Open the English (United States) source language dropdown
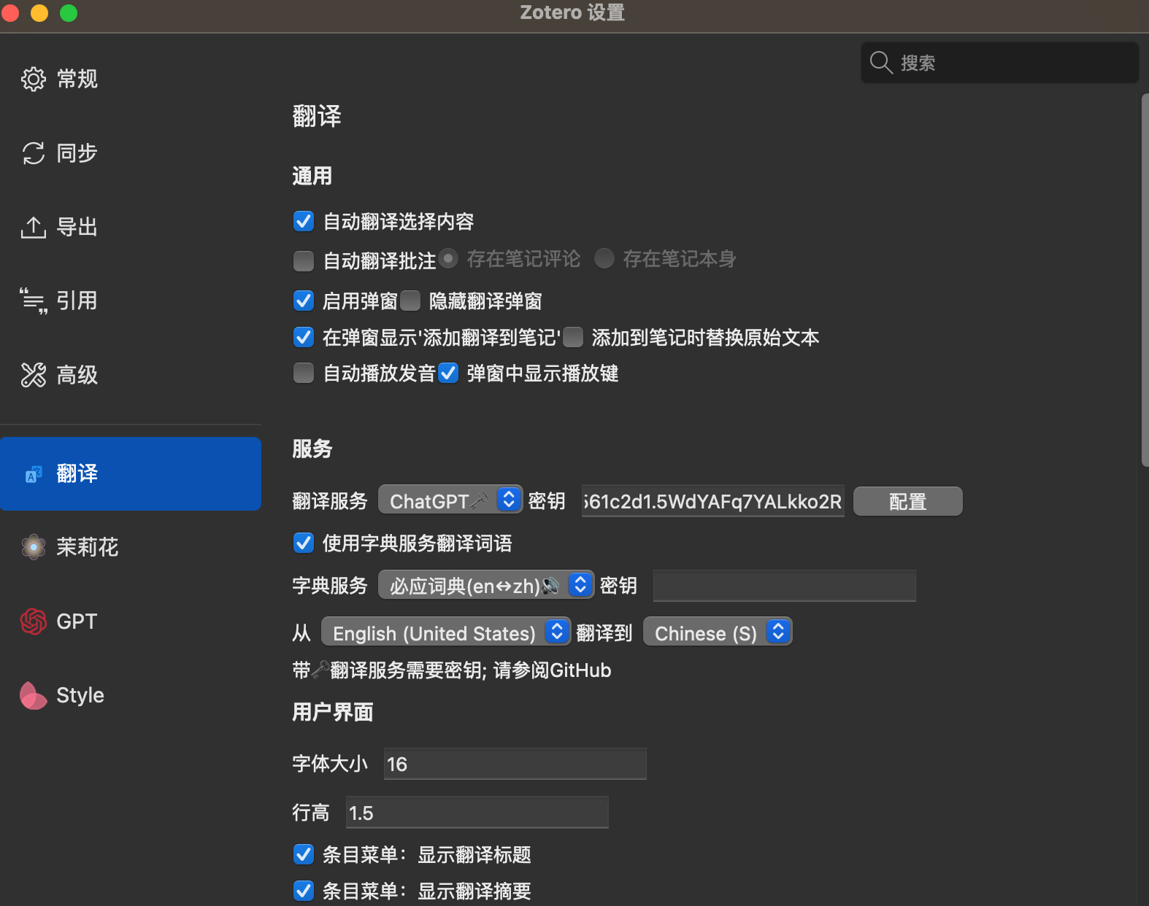This screenshot has width=1149, height=906. [446, 632]
